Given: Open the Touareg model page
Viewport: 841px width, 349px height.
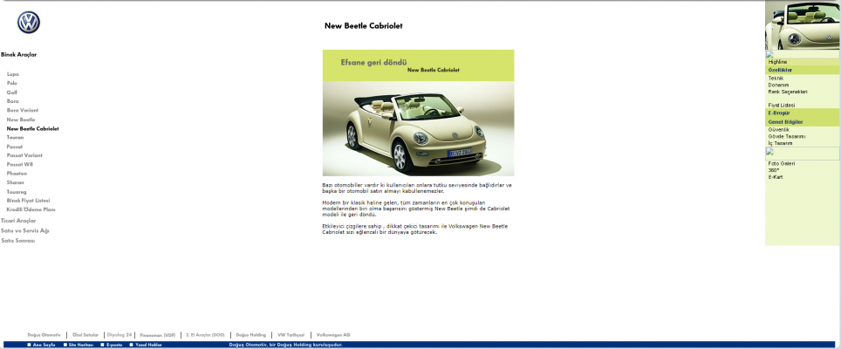Looking at the screenshot, I should [17, 192].
